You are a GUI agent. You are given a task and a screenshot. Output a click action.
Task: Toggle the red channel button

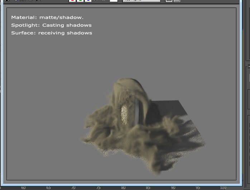coord(72,1)
